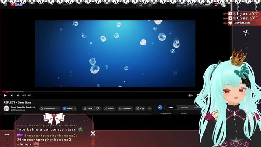Open the YouTube notifications bell
The height and width of the screenshot is (147, 261).
(216, 4)
